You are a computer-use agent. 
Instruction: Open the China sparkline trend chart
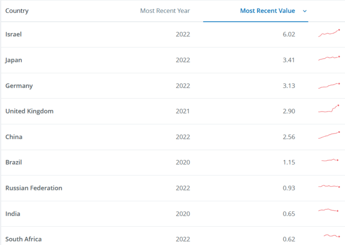click(x=329, y=135)
